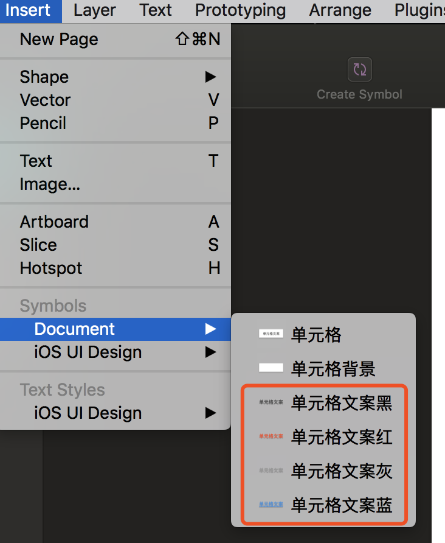Viewport: 445px width, 543px height.
Task: Select the 单元格背景 white swatch symbol
Action: click(271, 368)
